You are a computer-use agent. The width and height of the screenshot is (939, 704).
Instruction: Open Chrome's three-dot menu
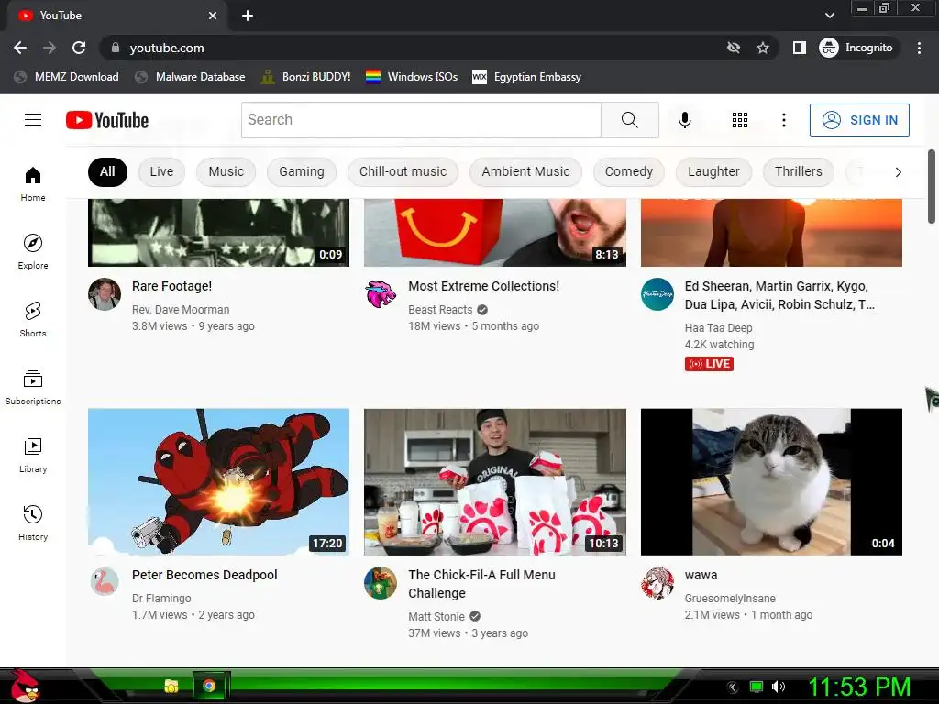[919, 48]
